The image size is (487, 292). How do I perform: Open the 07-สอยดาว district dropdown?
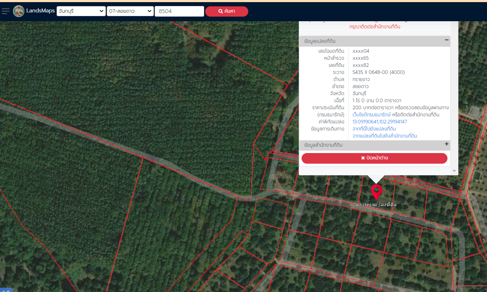[130, 11]
